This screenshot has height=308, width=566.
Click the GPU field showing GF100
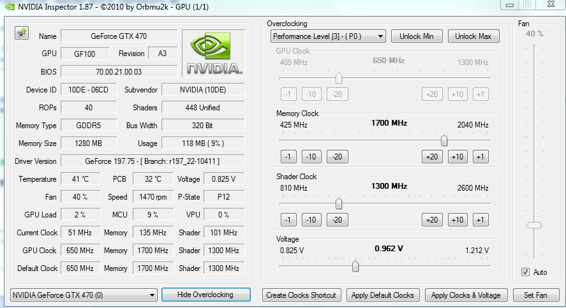85,54
